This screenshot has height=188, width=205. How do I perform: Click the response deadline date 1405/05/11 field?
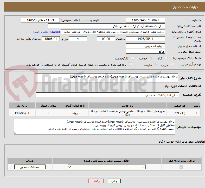(x=145, y=39)
